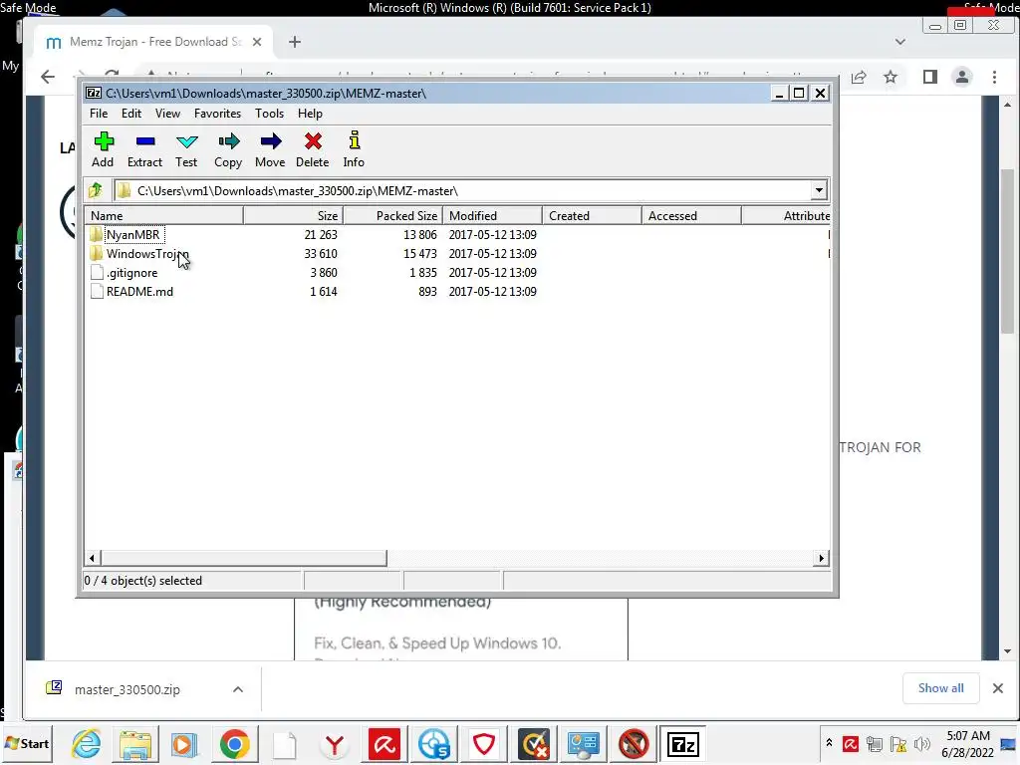Open the Chrome profile avatar

962,77
